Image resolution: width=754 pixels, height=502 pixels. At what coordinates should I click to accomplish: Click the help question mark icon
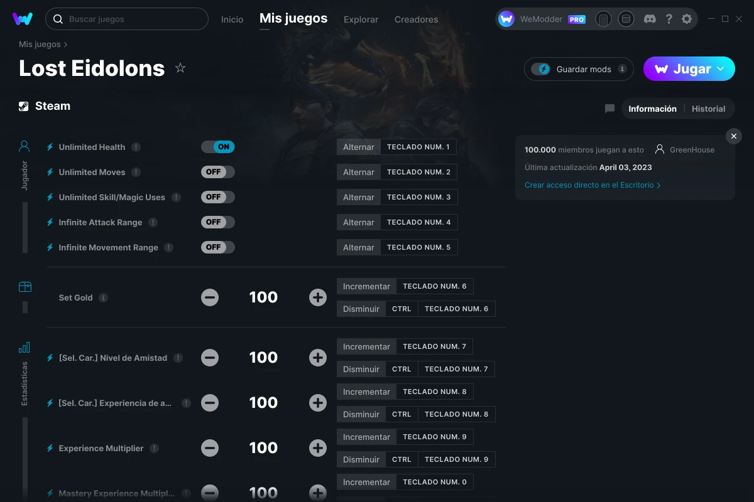[669, 19]
